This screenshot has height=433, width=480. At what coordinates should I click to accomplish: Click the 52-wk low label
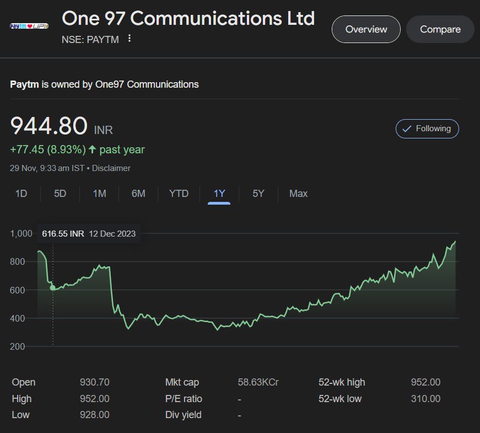340,399
